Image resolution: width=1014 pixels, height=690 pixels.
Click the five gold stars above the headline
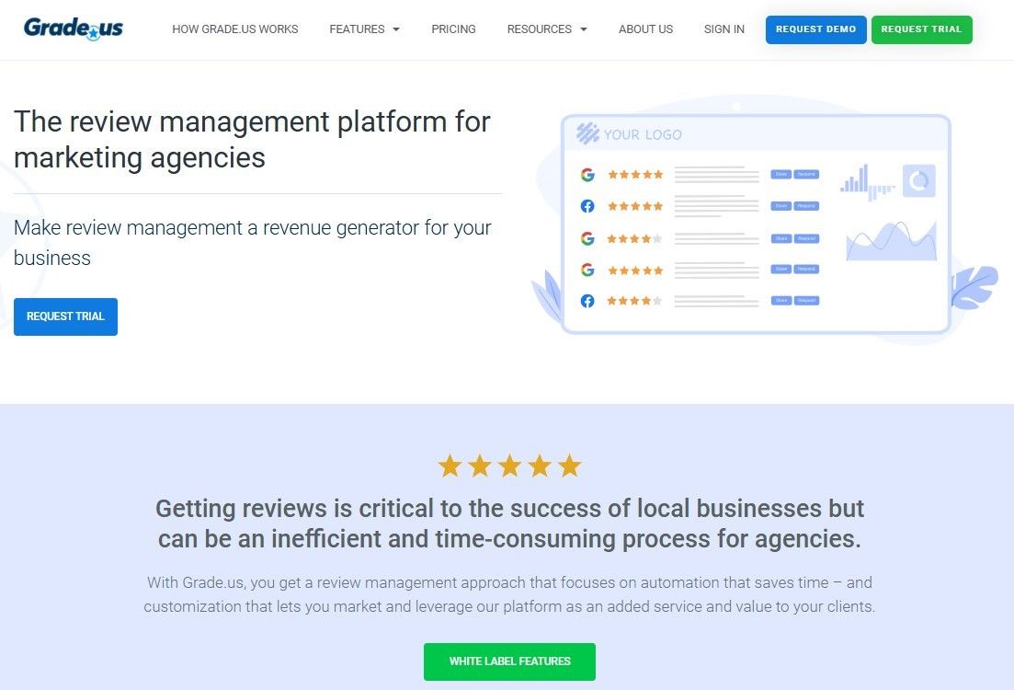tap(509, 466)
